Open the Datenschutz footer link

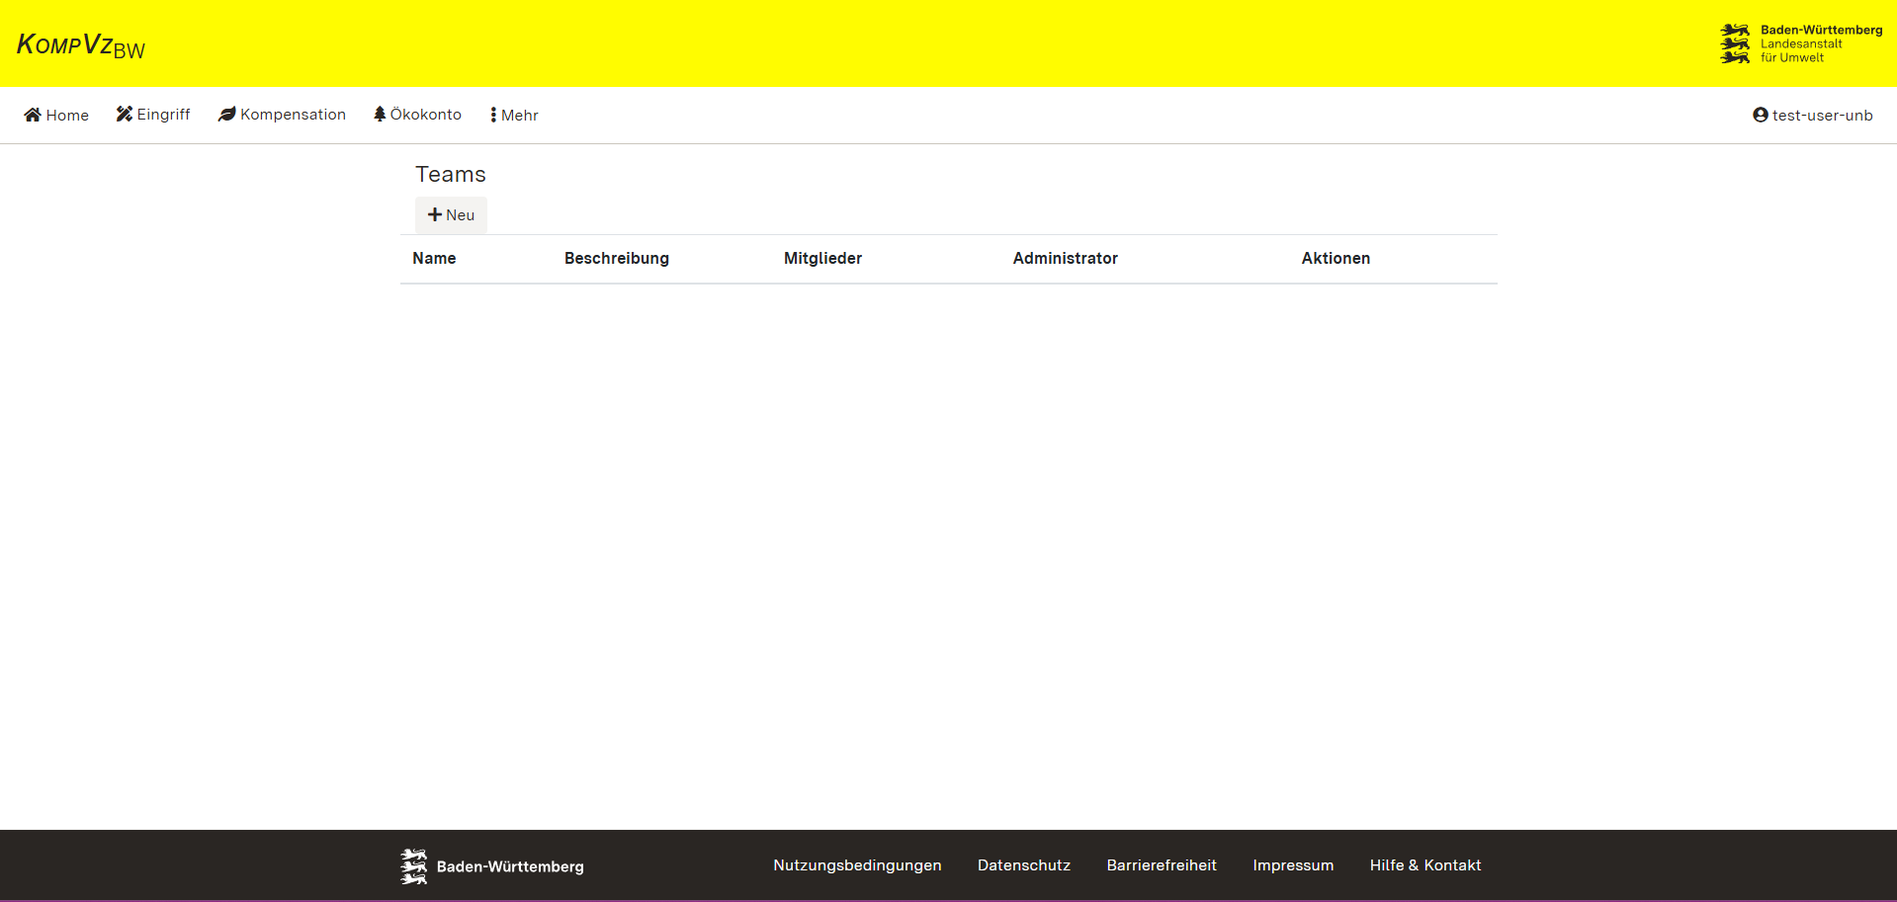1023,865
